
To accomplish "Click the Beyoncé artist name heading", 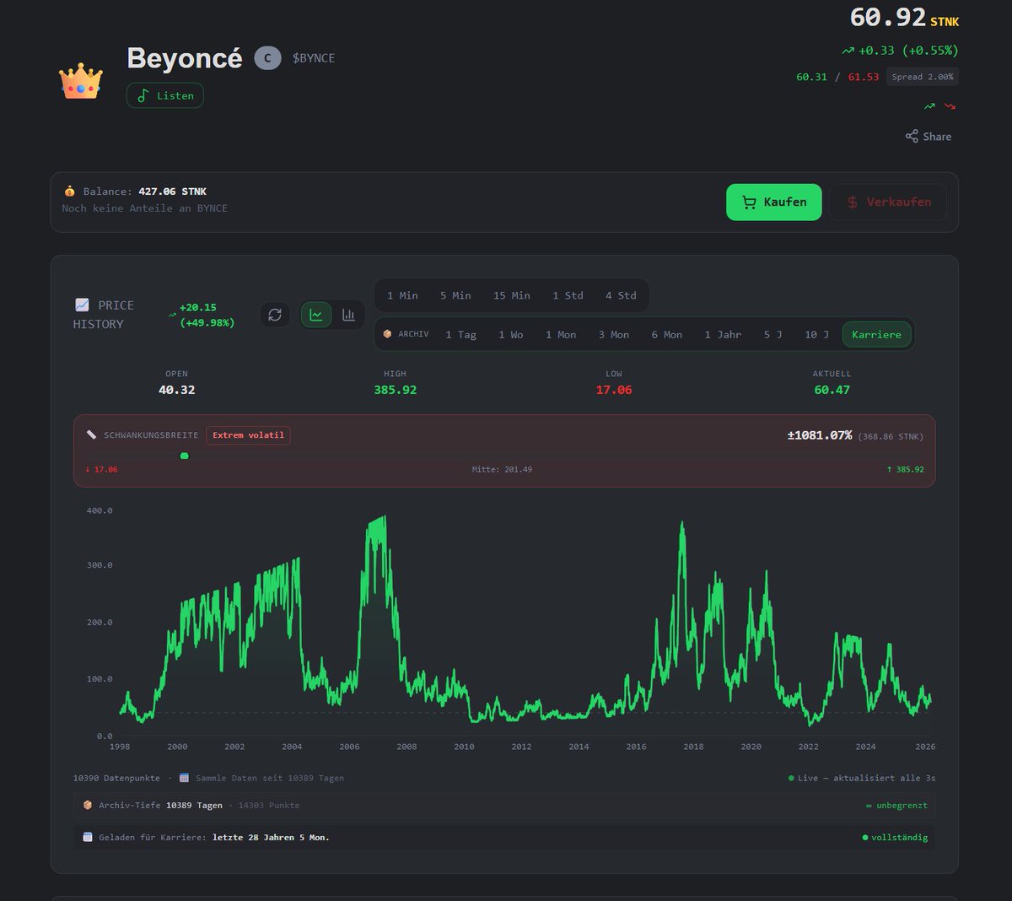I will (x=185, y=57).
